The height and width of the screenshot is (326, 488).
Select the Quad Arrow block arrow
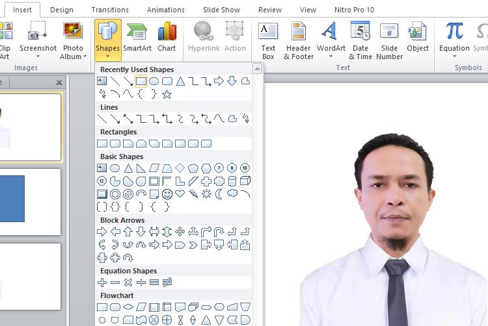point(180,231)
